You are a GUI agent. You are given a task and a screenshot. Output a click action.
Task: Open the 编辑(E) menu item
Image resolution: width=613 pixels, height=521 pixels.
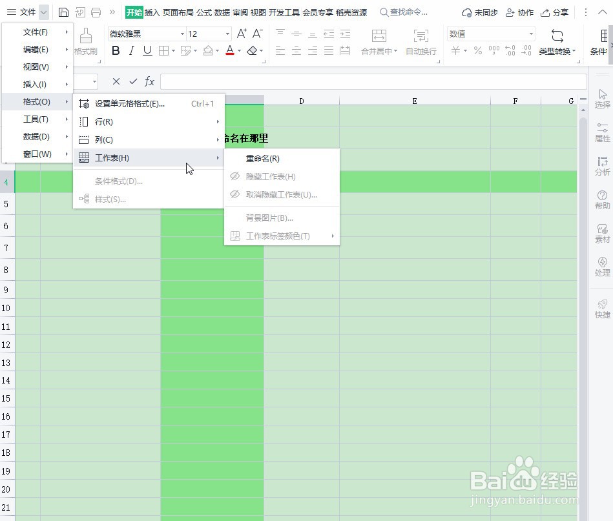pyautogui.click(x=37, y=49)
